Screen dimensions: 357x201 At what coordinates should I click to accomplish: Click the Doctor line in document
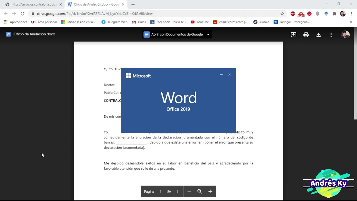tap(109, 85)
